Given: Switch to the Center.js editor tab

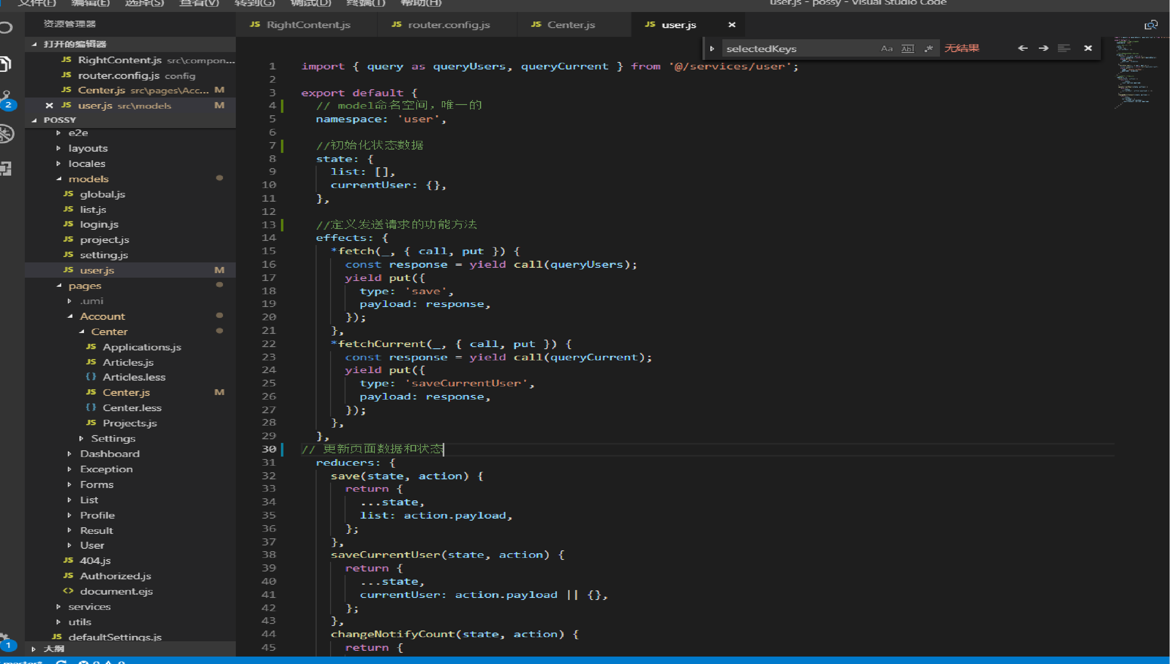Looking at the screenshot, I should click(x=571, y=25).
